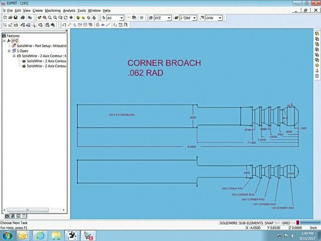The width and height of the screenshot is (321, 241).
Task: Open the Tools menu
Action: (x=81, y=11)
